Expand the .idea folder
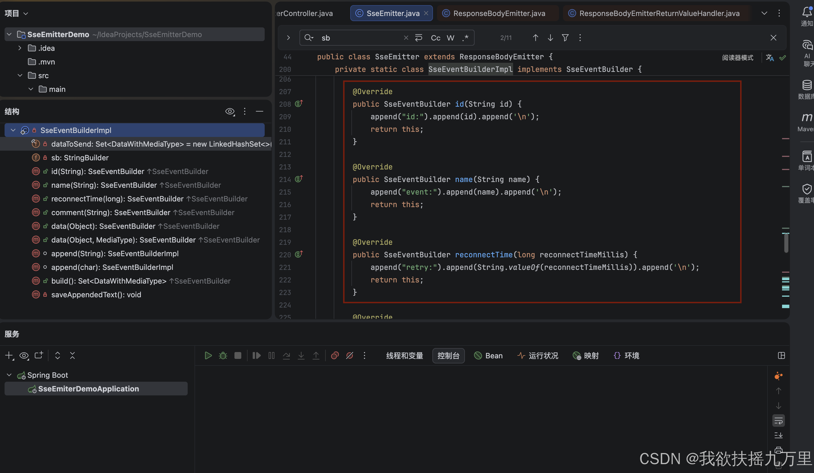 [x=20, y=48]
